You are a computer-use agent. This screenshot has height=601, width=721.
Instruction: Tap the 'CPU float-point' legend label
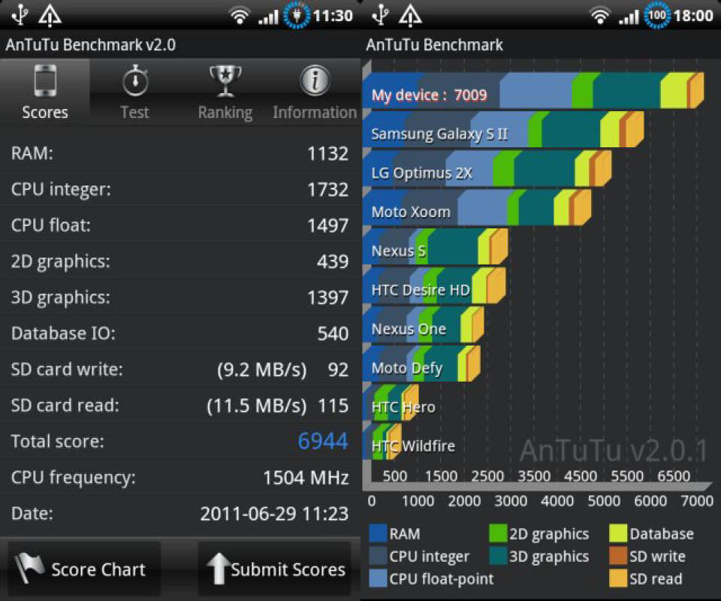pos(442,579)
